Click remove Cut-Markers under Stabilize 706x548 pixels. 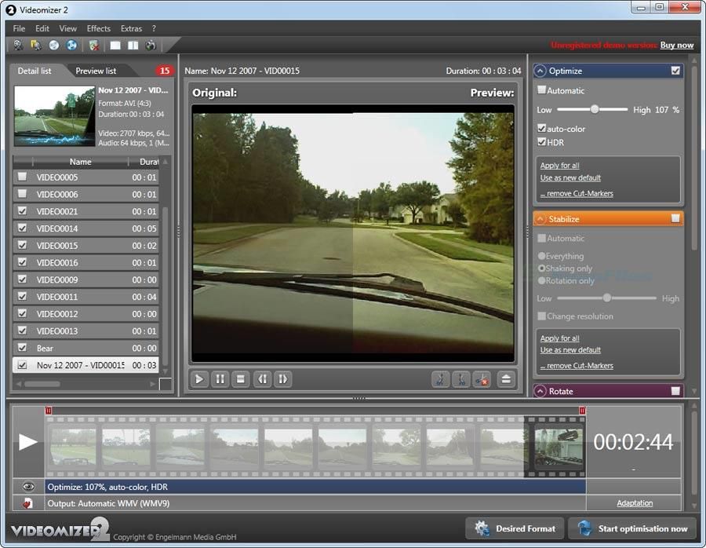[577, 366]
